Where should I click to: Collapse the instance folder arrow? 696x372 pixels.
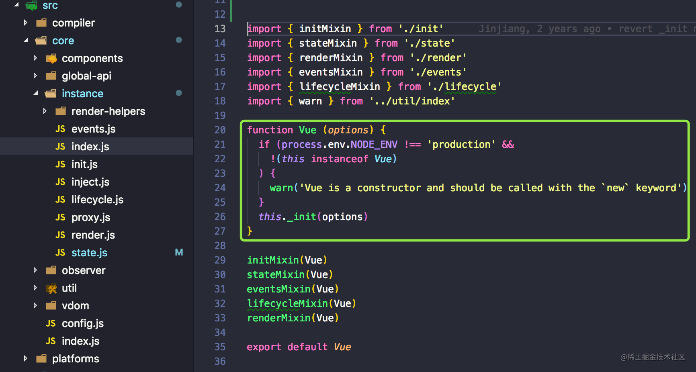(35, 93)
